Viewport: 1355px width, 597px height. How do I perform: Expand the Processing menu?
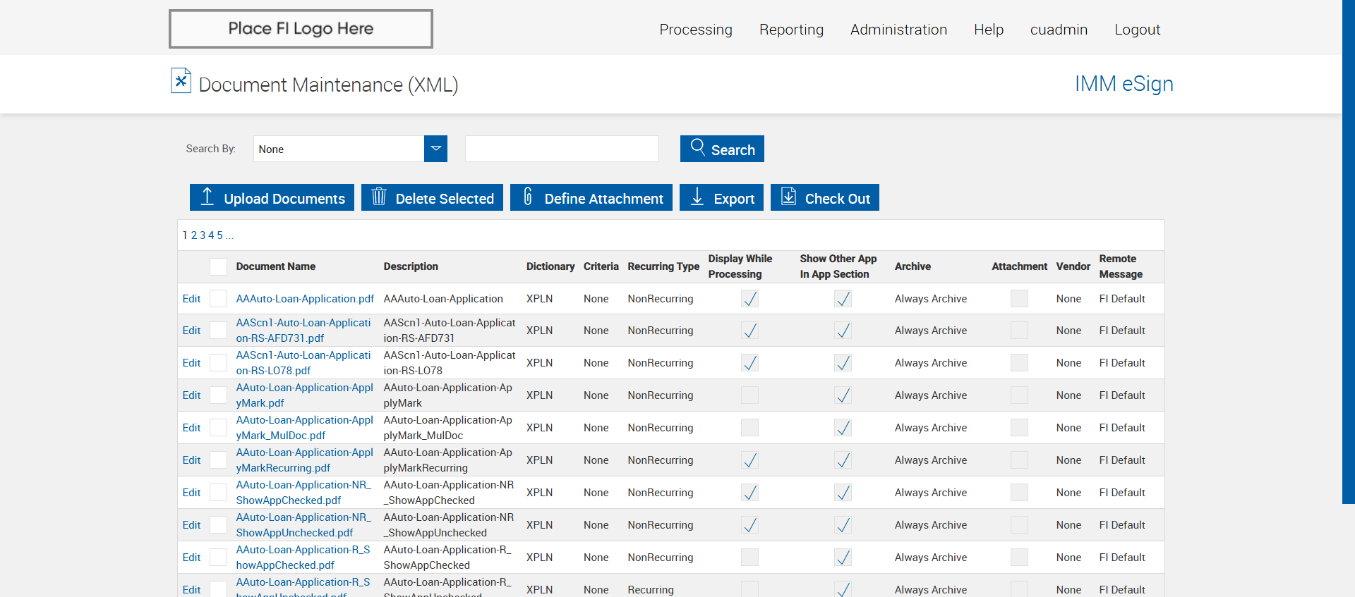pyautogui.click(x=696, y=30)
